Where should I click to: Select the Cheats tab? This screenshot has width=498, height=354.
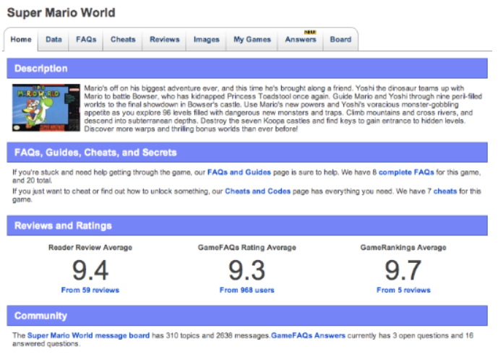click(x=123, y=40)
